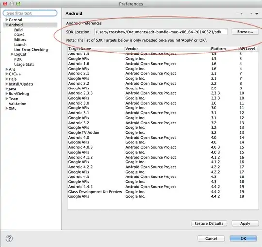Image resolution: width=262 pixels, height=247 pixels.
Task: Select Build under Android
Action: coord(18,30)
